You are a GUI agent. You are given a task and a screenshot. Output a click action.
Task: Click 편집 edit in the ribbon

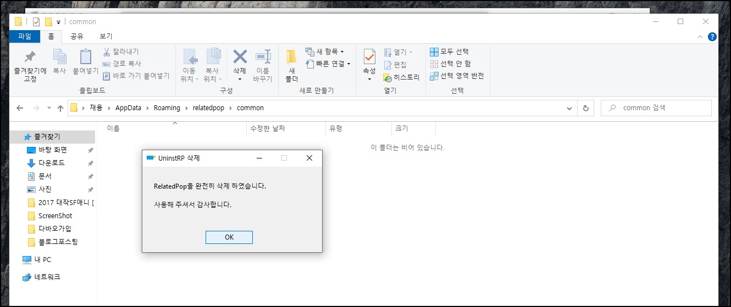tap(395, 65)
